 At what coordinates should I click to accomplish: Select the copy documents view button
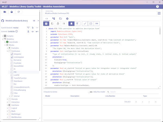[x=58, y=24]
